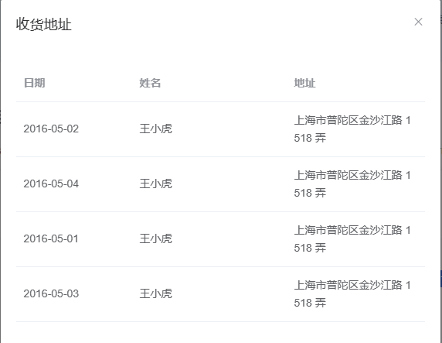
Task: Click 518 弄 text in second row
Action: [310, 194]
